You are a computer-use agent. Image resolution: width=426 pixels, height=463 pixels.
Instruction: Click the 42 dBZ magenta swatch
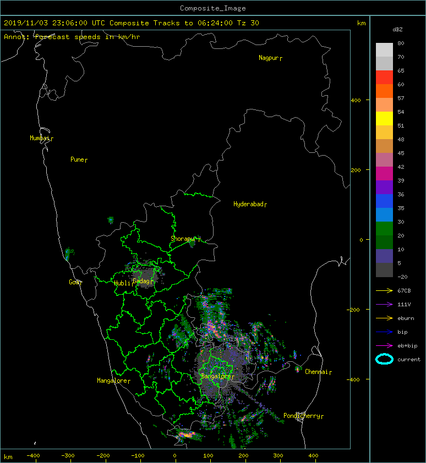pos(384,173)
